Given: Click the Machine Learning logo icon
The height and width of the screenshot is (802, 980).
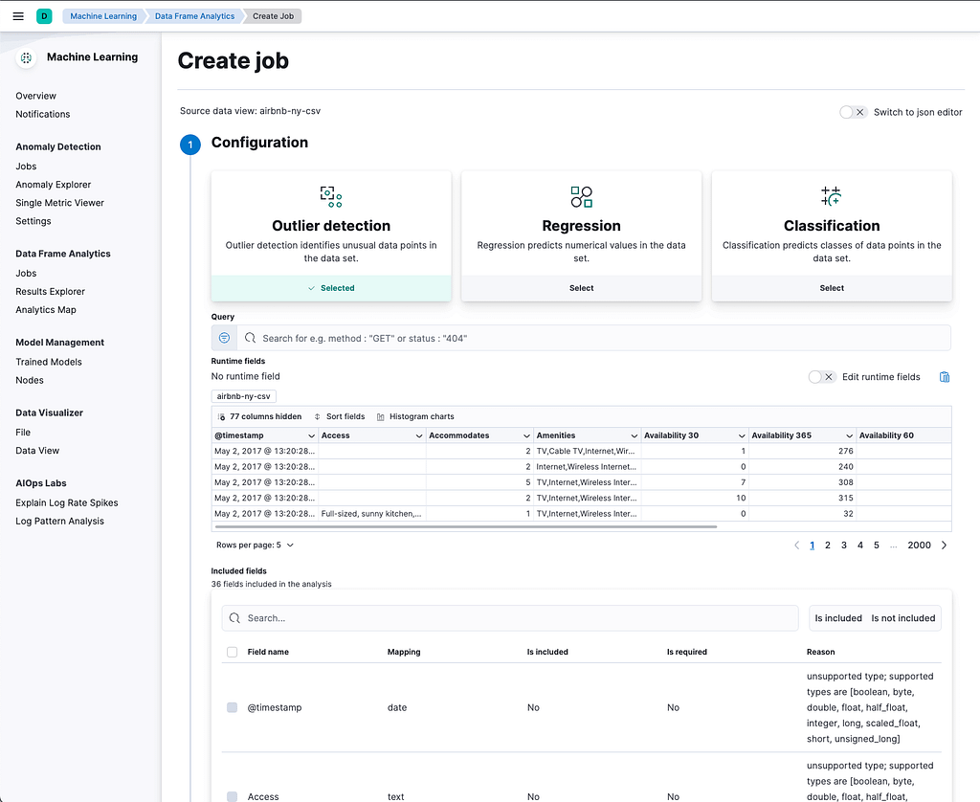Looking at the screenshot, I should click(26, 57).
